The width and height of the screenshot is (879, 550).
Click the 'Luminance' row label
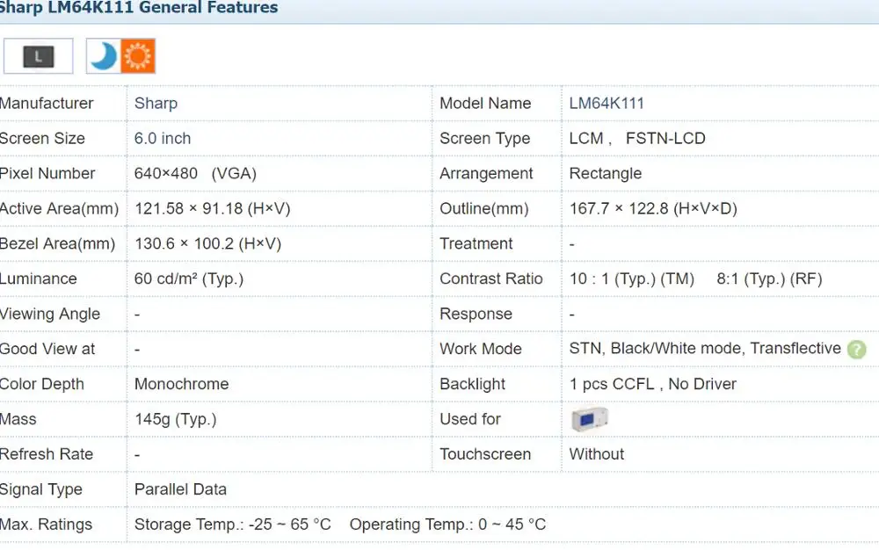tap(38, 279)
